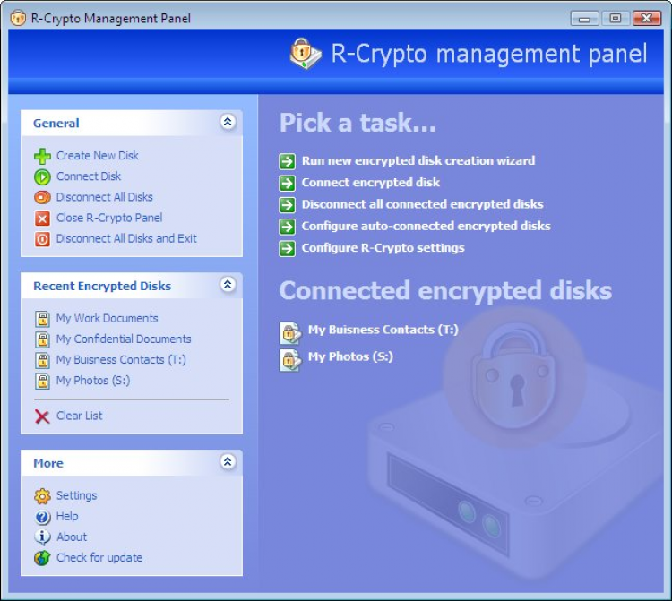Click the green plus Create New Disk icon
Screen dimensions: 672x601
click(42, 157)
